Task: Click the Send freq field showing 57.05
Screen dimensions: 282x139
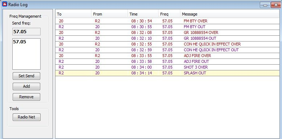Action: pos(26,31)
